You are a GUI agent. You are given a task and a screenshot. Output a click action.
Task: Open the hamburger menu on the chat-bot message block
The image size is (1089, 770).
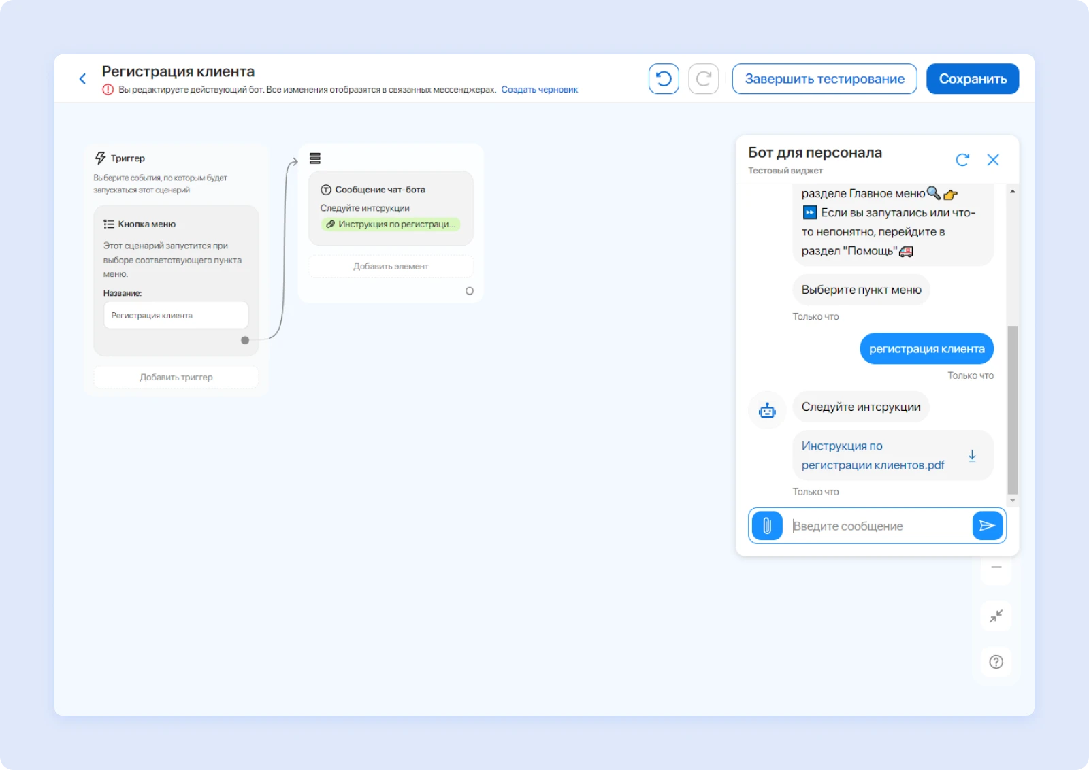pyautogui.click(x=315, y=157)
